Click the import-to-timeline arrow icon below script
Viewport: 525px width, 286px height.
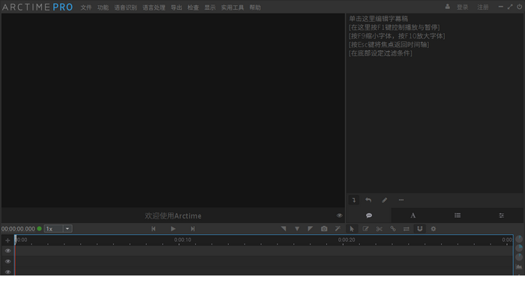(x=354, y=200)
